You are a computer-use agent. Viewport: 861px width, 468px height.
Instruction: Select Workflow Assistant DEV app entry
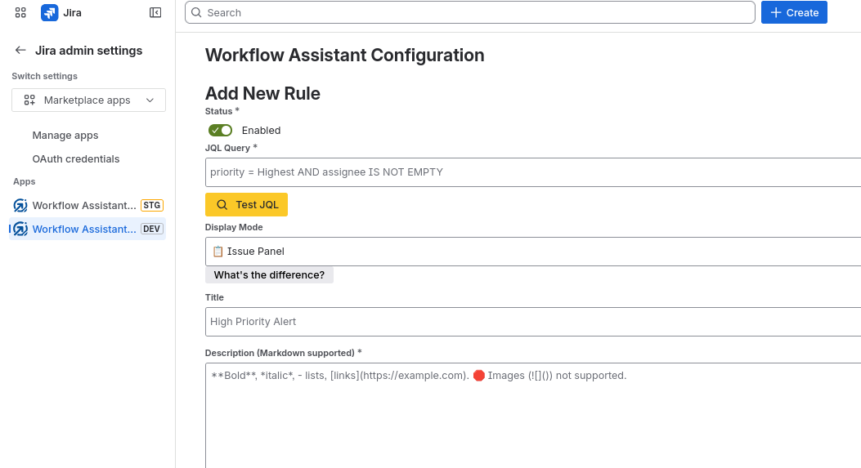[x=87, y=229]
